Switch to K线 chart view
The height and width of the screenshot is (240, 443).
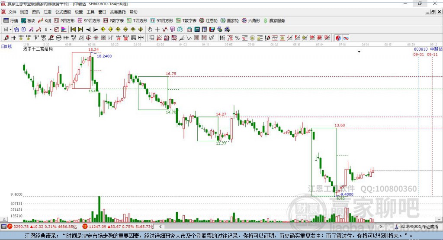[45, 21]
